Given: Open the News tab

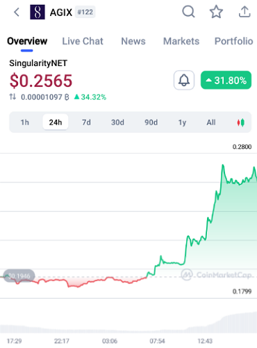Looking at the screenshot, I should pos(133,41).
